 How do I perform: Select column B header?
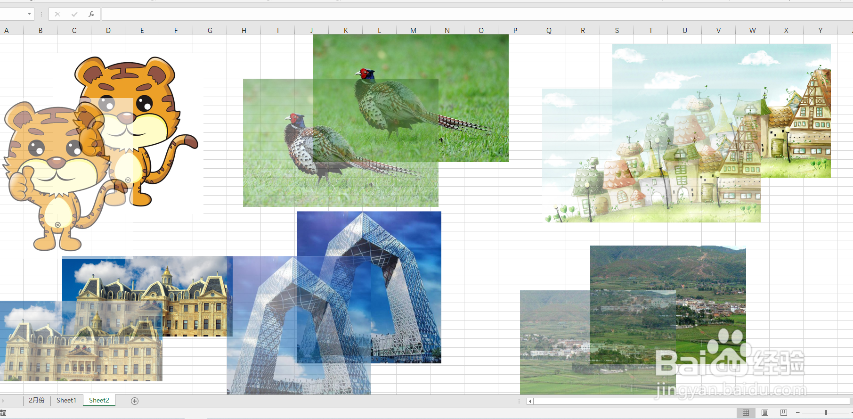pyautogui.click(x=41, y=30)
